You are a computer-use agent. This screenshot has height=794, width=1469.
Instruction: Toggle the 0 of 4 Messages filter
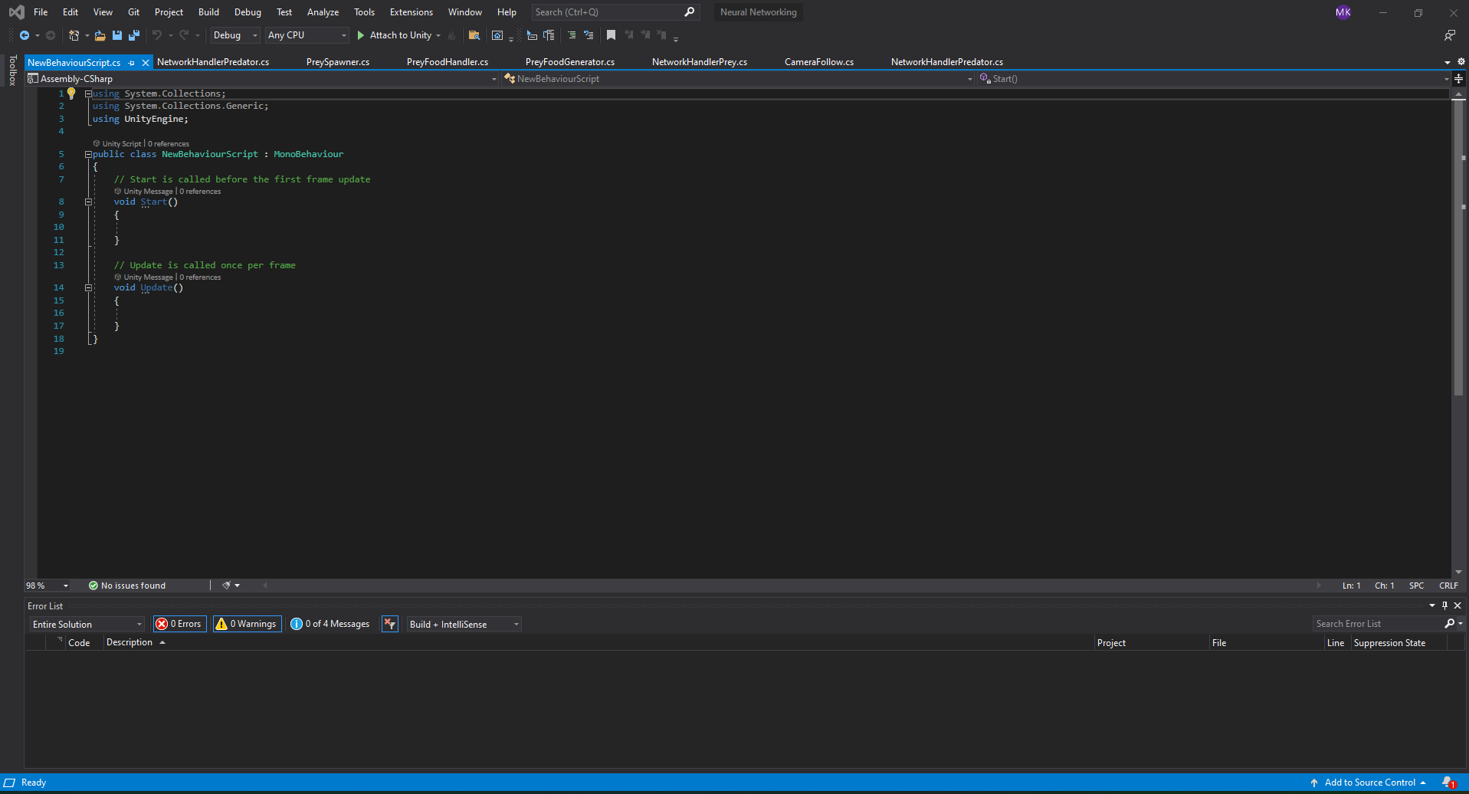330,624
